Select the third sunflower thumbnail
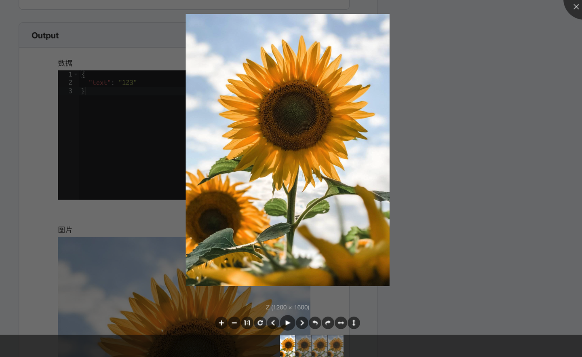 pos(320,346)
